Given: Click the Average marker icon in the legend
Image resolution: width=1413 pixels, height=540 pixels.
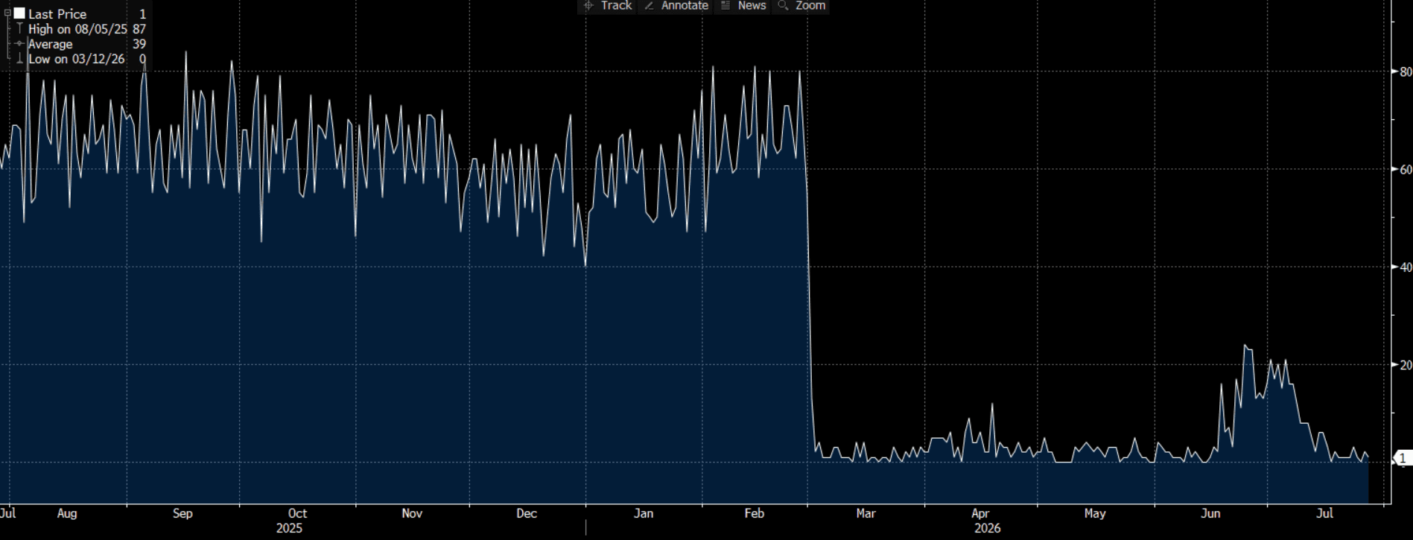Looking at the screenshot, I should (19, 44).
